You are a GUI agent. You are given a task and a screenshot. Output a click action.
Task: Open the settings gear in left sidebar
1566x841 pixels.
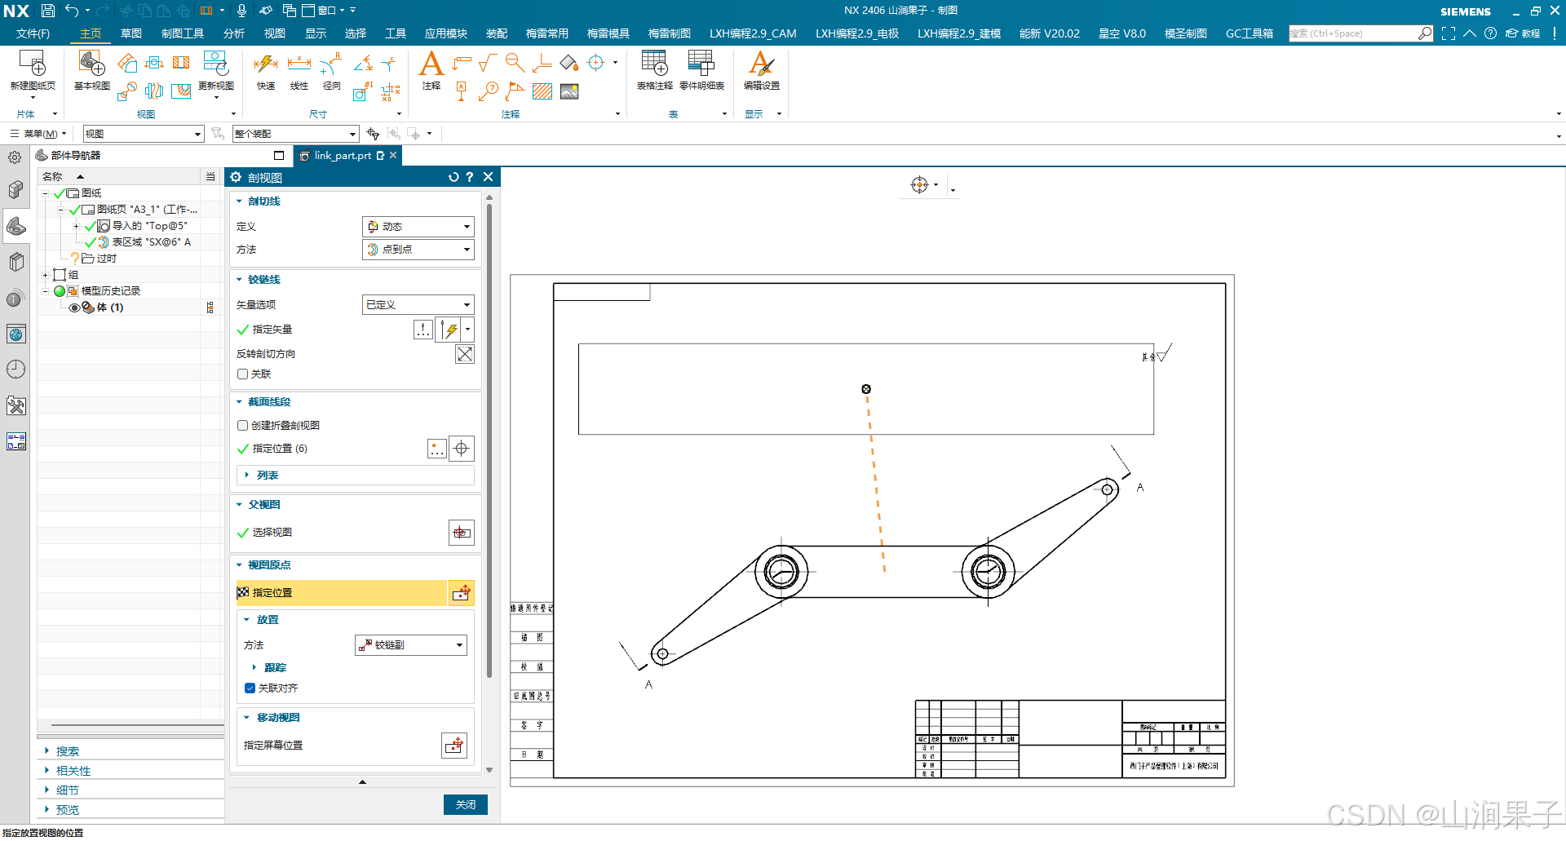coord(15,157)
